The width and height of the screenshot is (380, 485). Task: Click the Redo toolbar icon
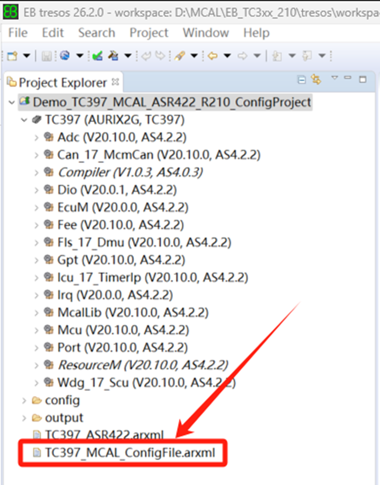coord(160,56)
